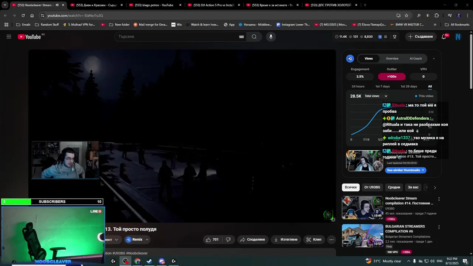The image size is (473, 266).
Task: Bookmark this page with star icon
Action: point(406,16)
